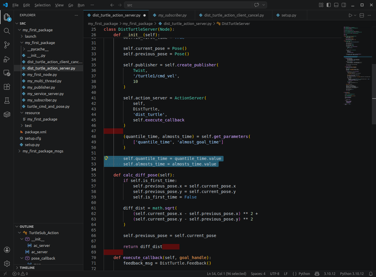Open the View menu
This screenshot has height=277, width=376.
pyautogui.click(x=59, y=5)
